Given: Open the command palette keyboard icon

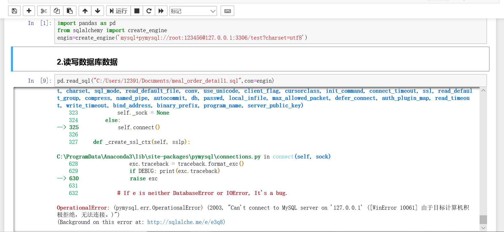Looking at the screenshot, I should tap(227, 11).
